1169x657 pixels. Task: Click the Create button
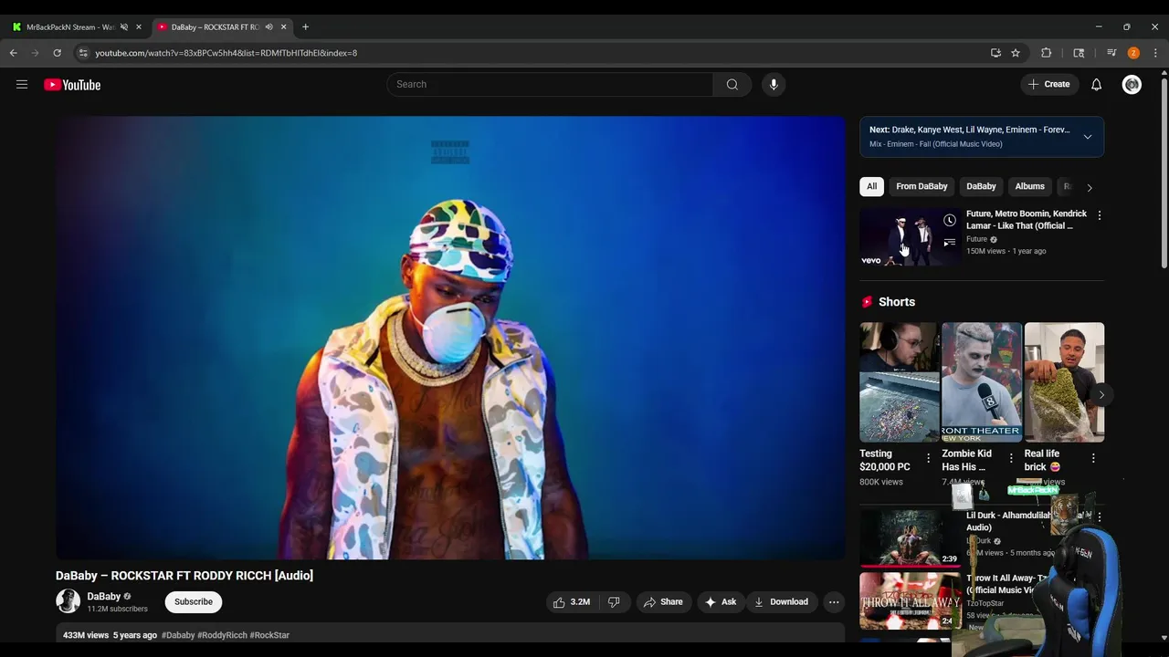point(1048,85)
